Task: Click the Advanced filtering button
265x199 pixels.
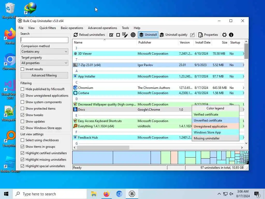Action: pyautogui.click(x=44, y=75)
